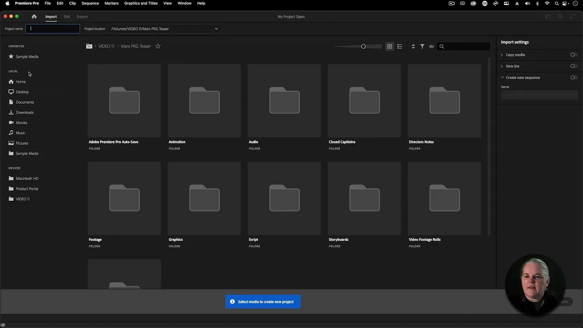This screenshot has height=328, width=583.
Task: Click the Project name input field
Action: pyautogui.click(x=52, y=29)
